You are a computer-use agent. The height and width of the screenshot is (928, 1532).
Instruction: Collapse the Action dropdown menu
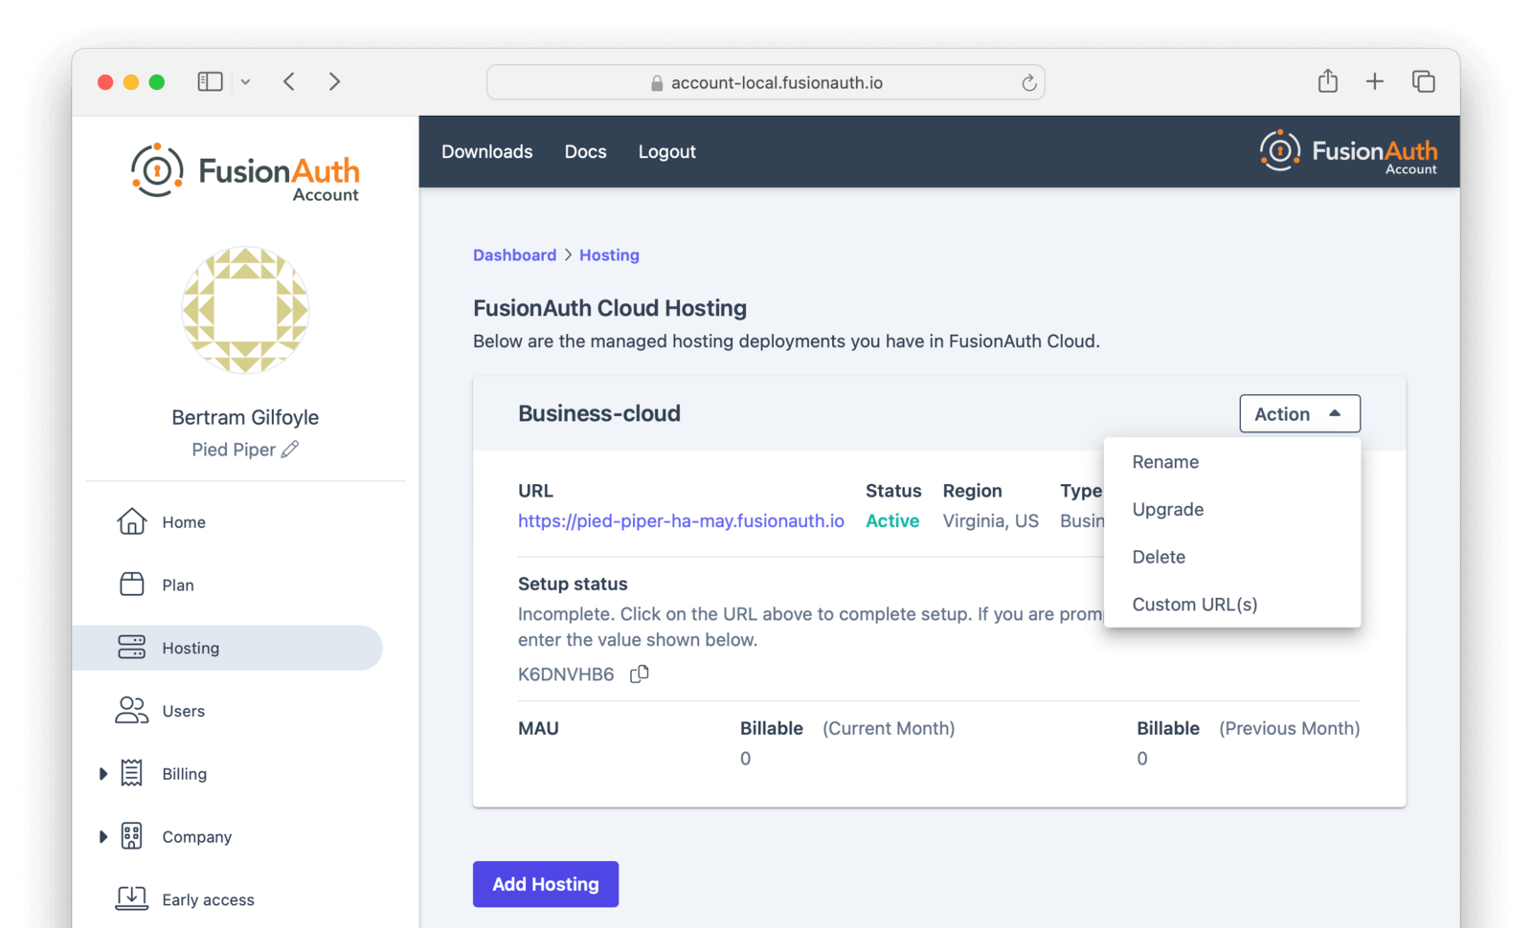tap(1298, 413)
